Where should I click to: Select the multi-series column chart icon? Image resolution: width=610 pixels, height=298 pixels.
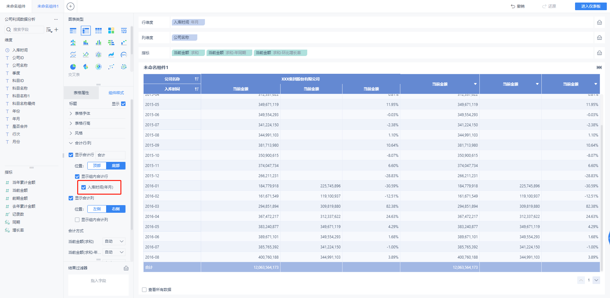(98, 43)
